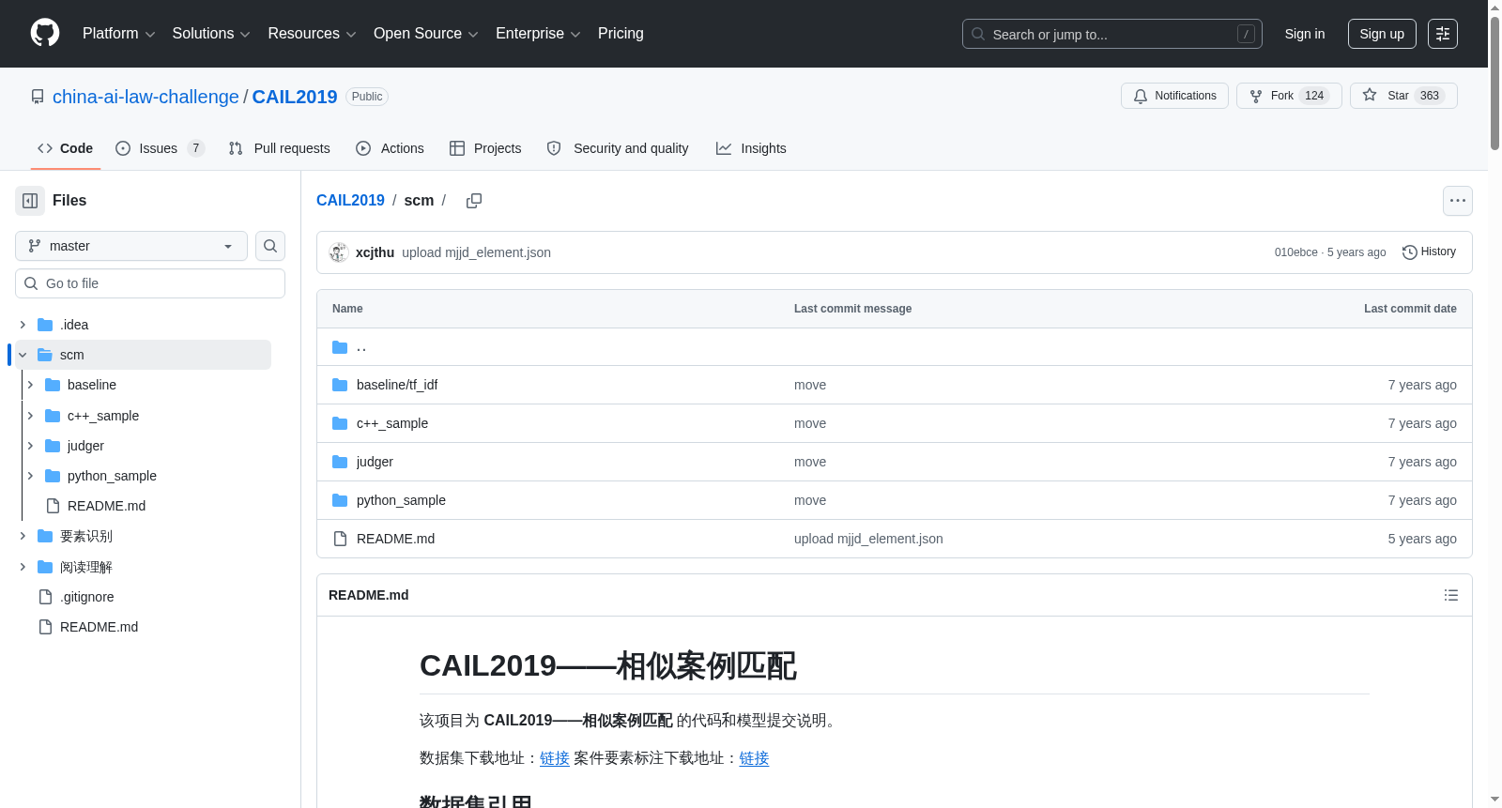Screen dimensions: 1502x808
Task: Switch to the Code tab
Action: point(66,148)
